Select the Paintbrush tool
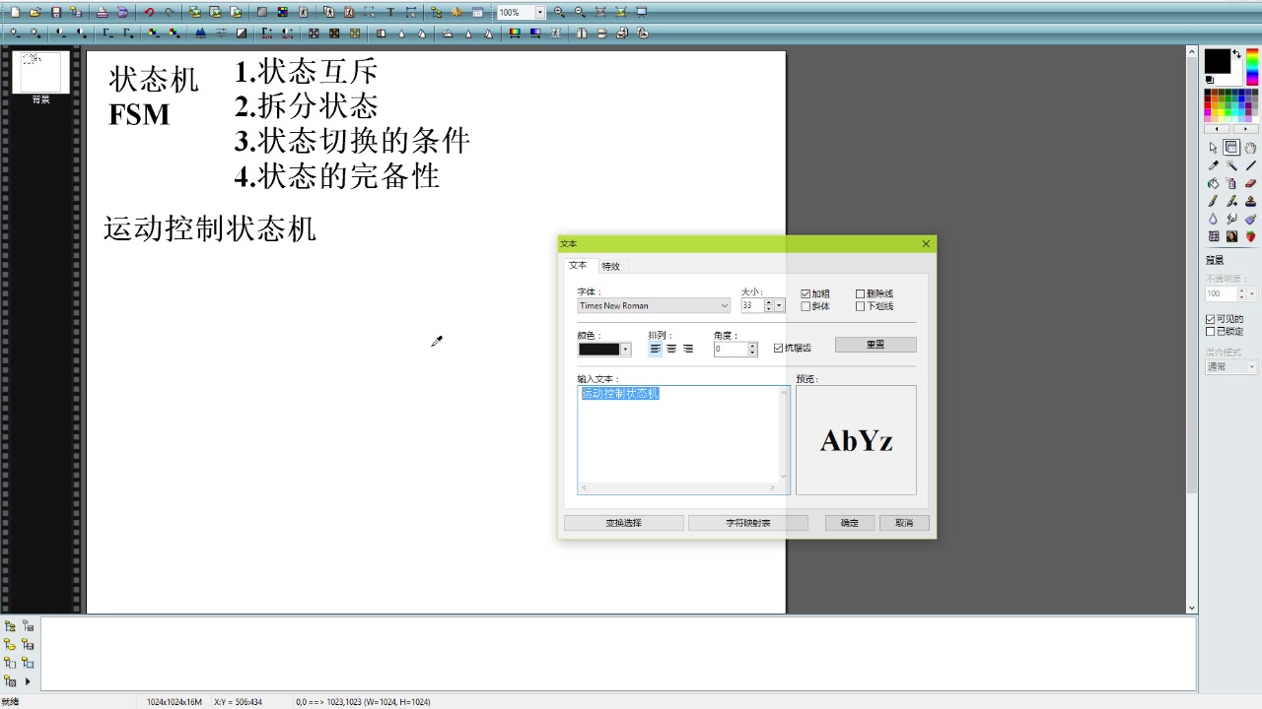The width and height of the screenshot is (1262, 709). tap(1214, 201)
